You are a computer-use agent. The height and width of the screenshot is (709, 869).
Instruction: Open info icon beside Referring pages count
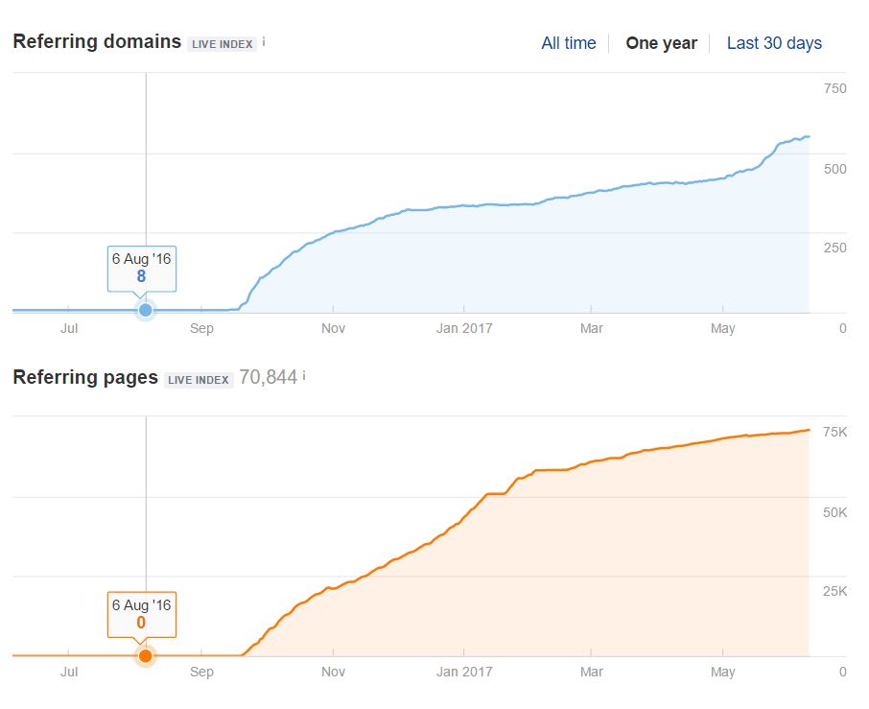304,377
